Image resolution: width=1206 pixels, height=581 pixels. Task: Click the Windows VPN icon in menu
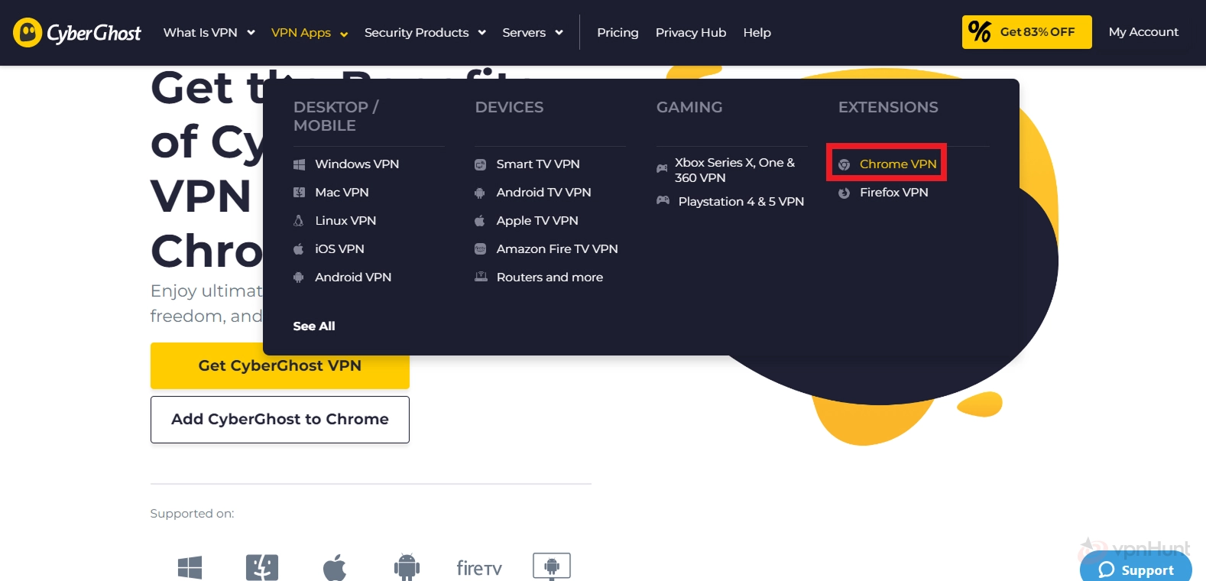pos(299,164)
